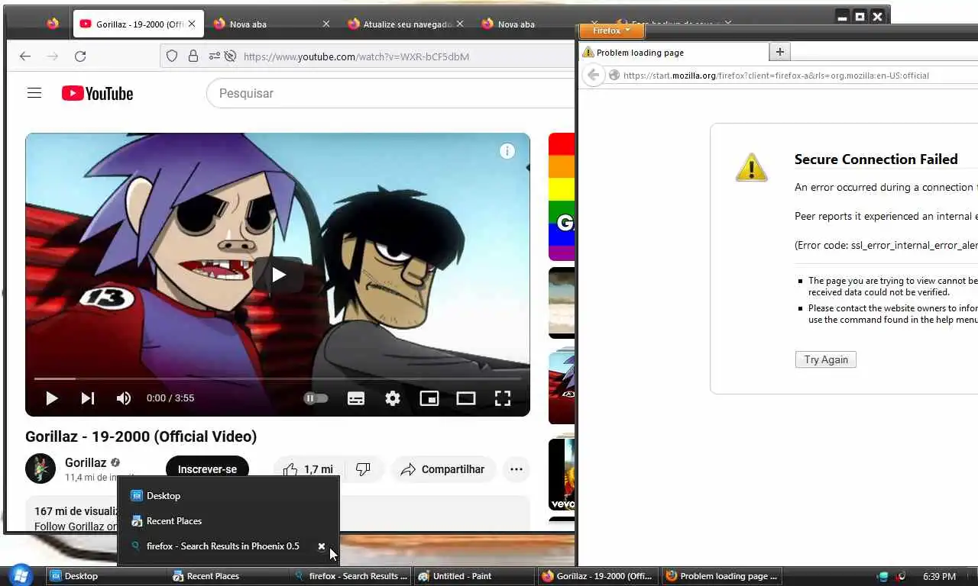The height and width of the screenshot is (586, 978).
Task: Open the YouTube hamburger guide menu
Action: point(34,93)
